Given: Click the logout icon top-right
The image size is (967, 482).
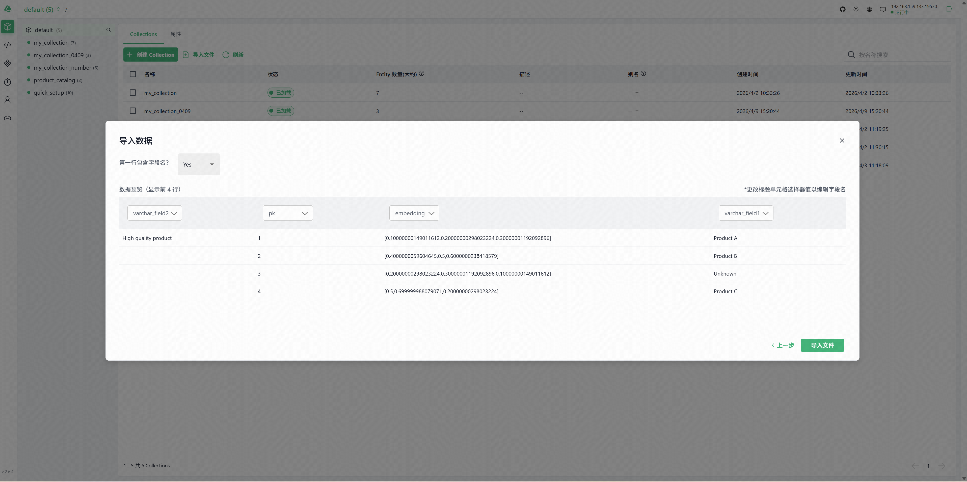Looking at the screenshot, I should pyautogui.click(x=949, y=9).
